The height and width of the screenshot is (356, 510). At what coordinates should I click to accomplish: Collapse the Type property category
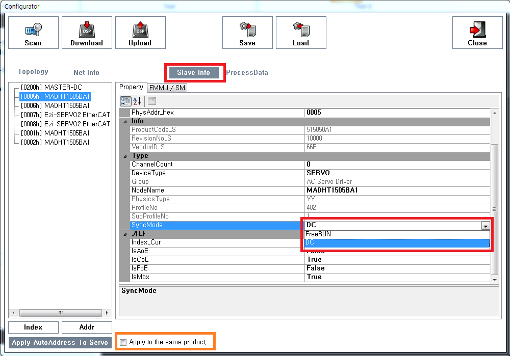click(125, 156)
